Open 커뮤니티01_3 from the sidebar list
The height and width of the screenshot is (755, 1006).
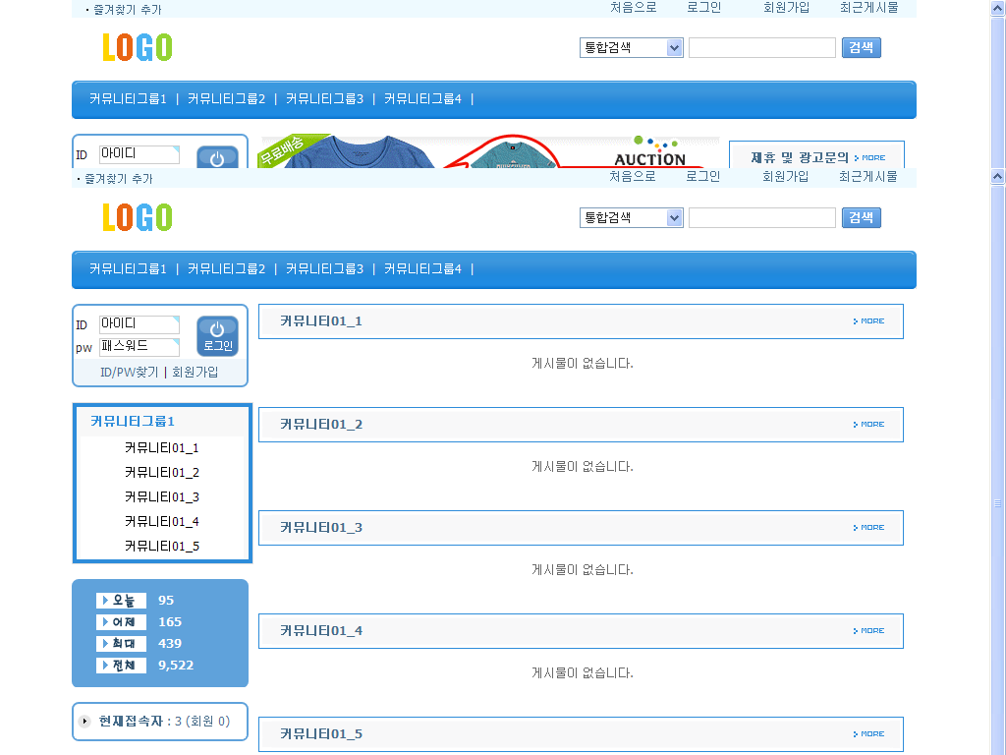click(x=162, y=497)
